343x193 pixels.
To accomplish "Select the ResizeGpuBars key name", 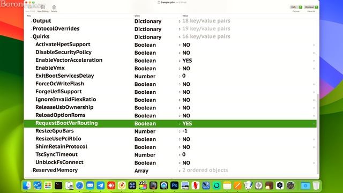I will click(55, 131).
